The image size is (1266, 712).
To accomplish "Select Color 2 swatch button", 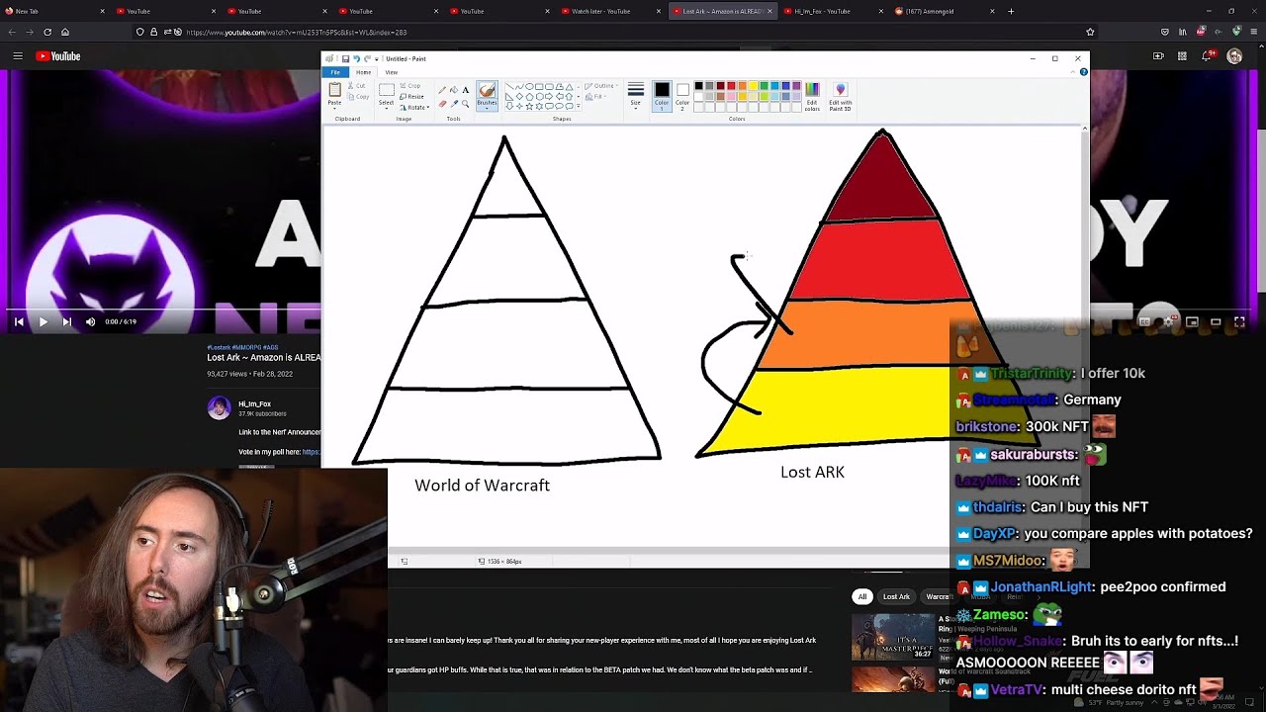I will tap(682, 96).
